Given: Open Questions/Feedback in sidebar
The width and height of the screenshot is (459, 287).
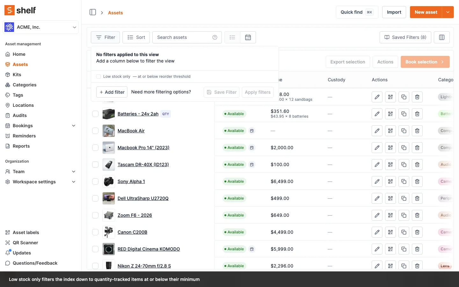Looking at the screenshot, I should click(35, 263).
